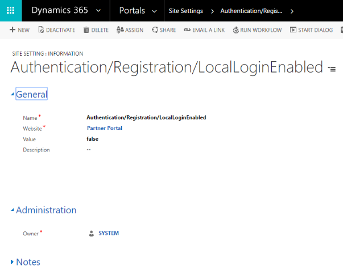Viewport: 343px width, 278px height.
Task: Click the Value field showing false
Action: coord(92,139)
